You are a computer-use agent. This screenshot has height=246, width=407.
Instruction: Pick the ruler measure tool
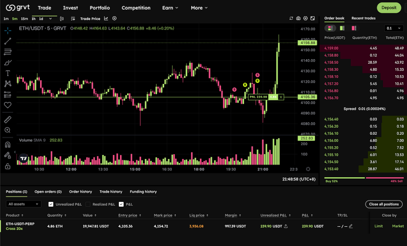coord(8,120)
